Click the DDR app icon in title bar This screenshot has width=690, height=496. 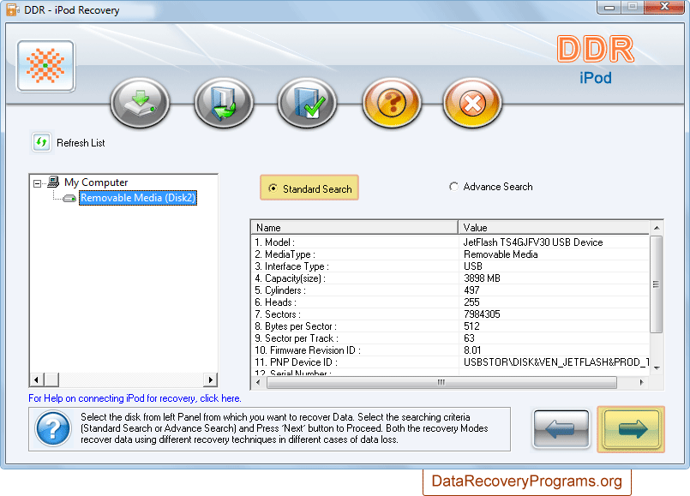pyautogui.click(x=11, y=9)
